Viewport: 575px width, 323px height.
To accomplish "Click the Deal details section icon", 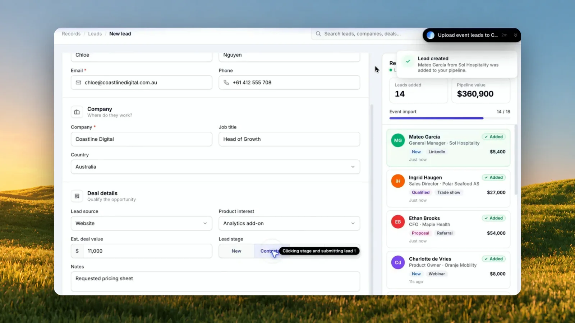I will (x=77, y=196).
